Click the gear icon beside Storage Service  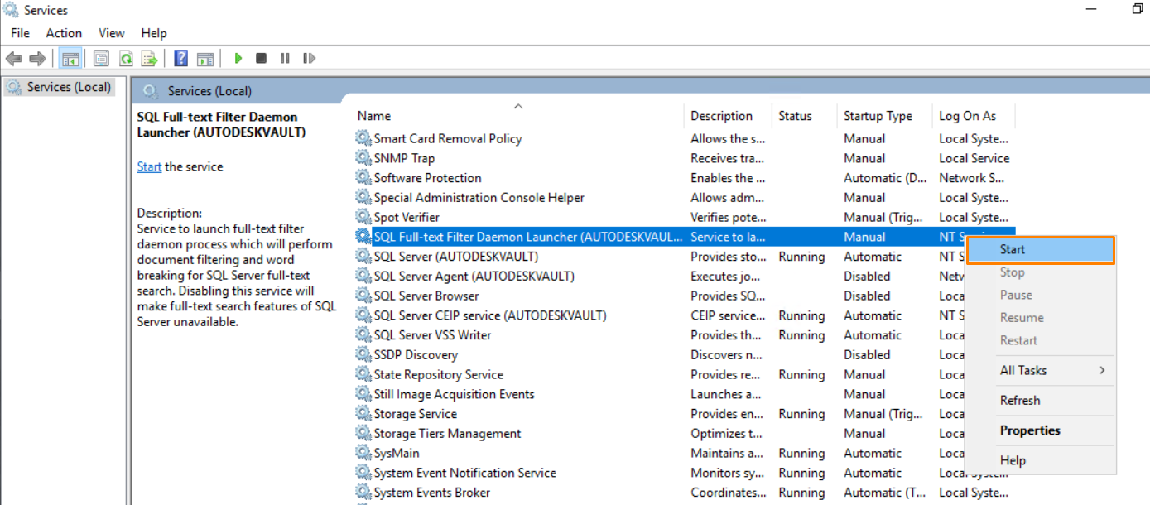tap(363, 414)
